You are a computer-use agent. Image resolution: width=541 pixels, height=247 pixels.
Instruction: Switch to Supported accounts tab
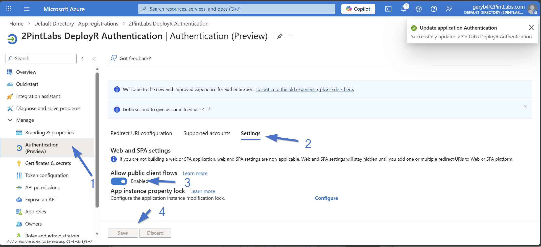[x=207, y=133]
